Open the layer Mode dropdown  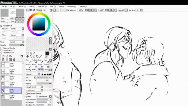click(x=23, y=42)
